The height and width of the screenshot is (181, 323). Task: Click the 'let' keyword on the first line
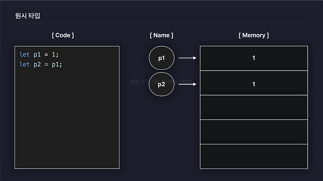pyautogui.click(x=24, y=54)
